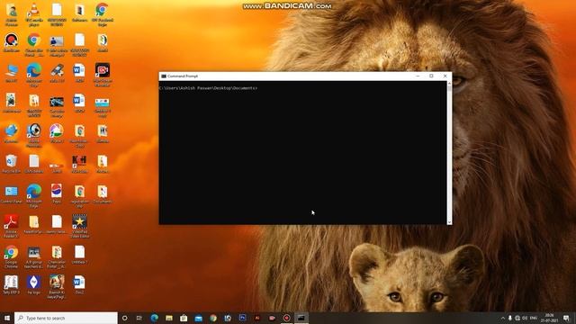Select the Pepsi image file on desktop
576x324 pixels.
click(57, 193)
